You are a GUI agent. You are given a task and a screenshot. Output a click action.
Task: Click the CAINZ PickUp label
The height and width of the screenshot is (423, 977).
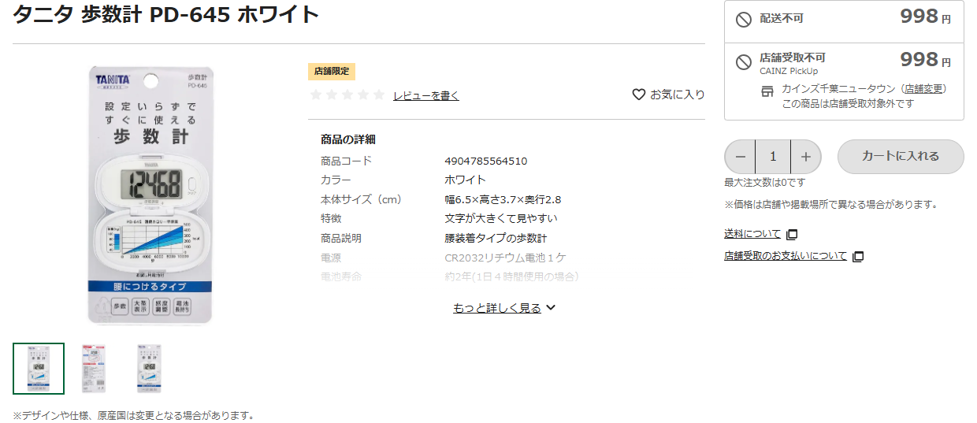(x=789, y=71)
